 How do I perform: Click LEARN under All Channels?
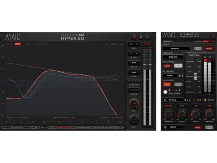167,84
